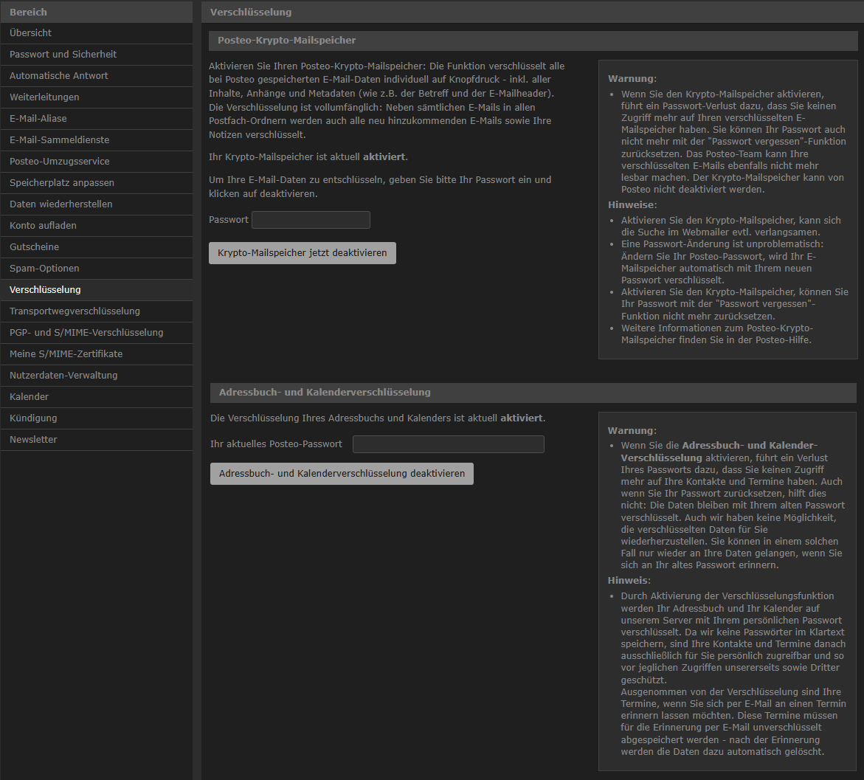Open the Kalender settings entry
Image resolution: width=864 pixels, height=780 pixels.
pos(97,397)
